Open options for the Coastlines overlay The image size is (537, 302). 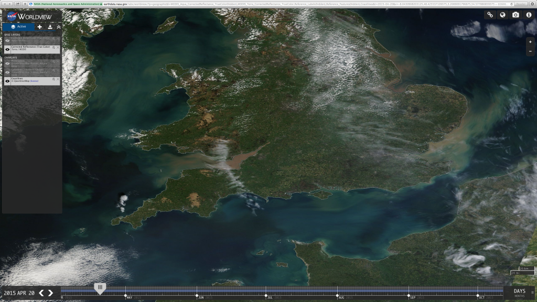(x=53, y=79)
